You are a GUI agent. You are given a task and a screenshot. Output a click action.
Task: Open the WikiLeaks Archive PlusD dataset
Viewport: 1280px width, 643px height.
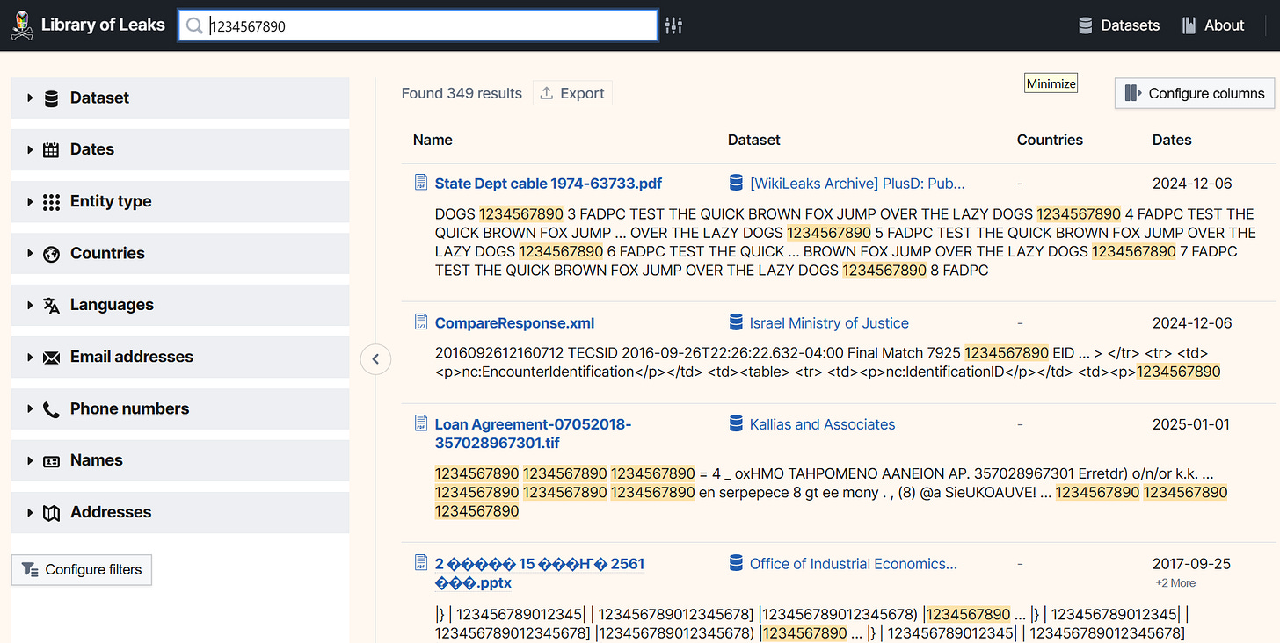click(857, 184)
